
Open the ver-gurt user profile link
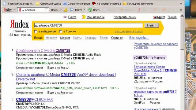click(x=159, y=17)
